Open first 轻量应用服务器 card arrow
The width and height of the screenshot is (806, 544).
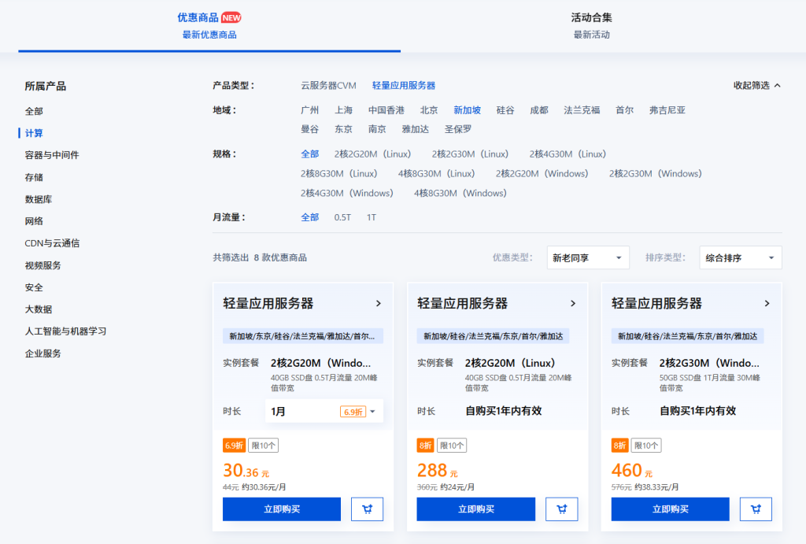(x=379, y=303)
